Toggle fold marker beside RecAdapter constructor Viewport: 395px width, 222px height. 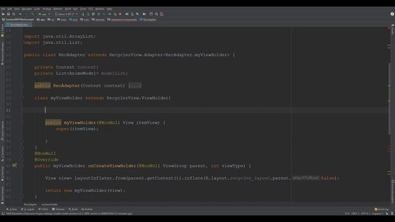22,86
